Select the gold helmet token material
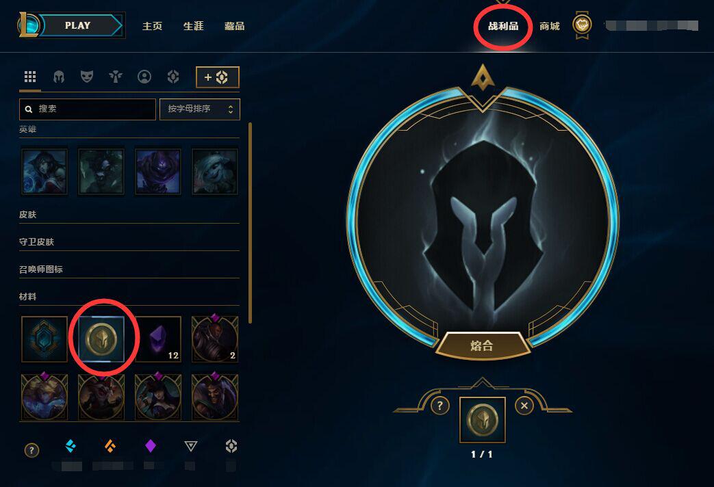 click(101, 339)
